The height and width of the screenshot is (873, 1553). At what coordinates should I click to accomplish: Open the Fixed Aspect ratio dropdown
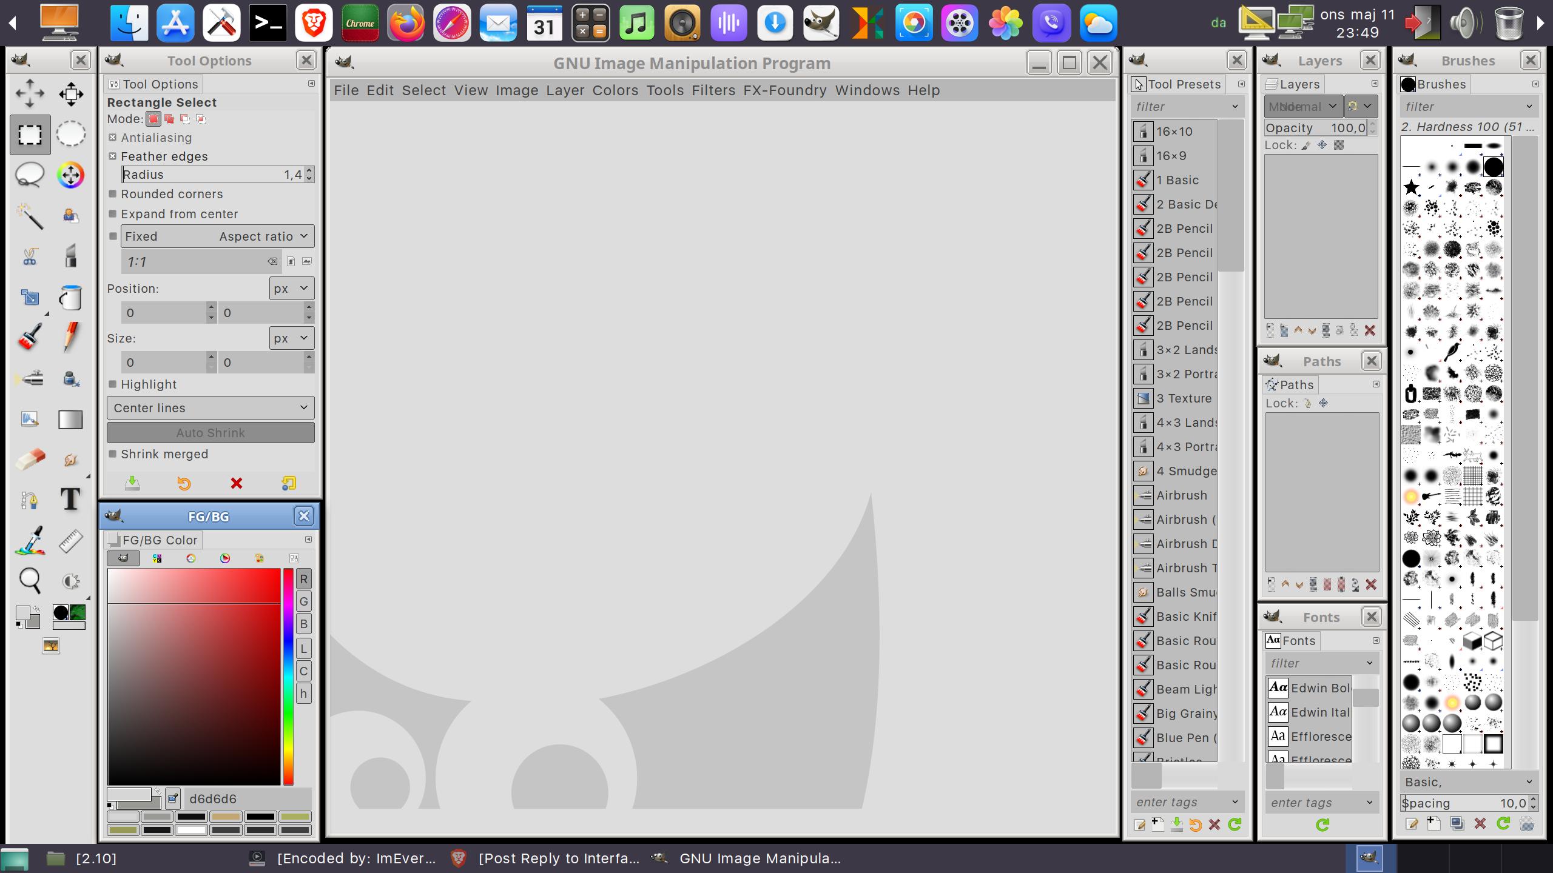[217, 236]
